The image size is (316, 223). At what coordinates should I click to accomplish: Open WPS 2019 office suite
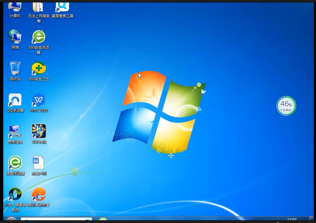(39, 100)
